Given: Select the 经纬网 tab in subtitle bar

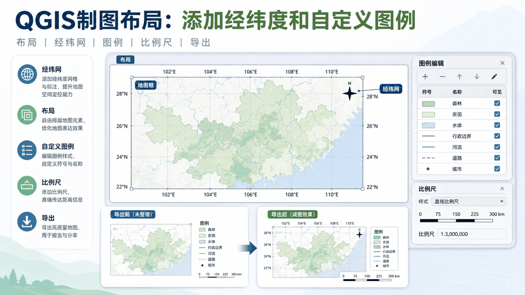Looking at the screenshot, I should point(69,42).
